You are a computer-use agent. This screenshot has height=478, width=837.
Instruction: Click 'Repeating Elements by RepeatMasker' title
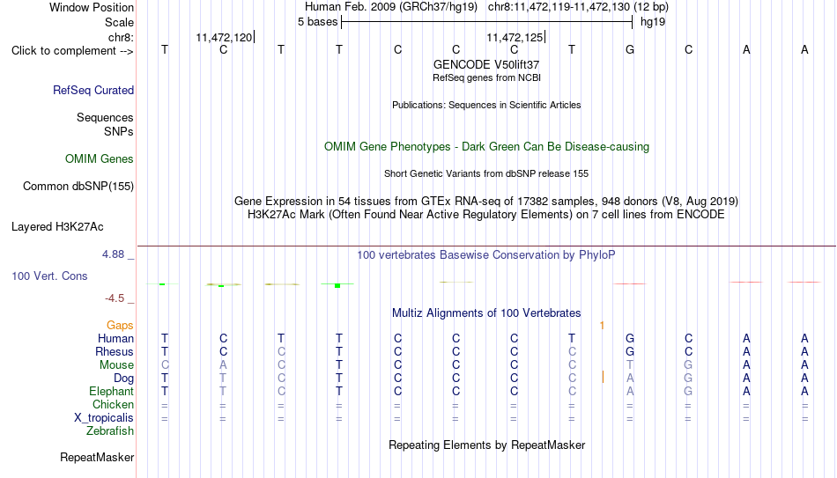[486, 445]
